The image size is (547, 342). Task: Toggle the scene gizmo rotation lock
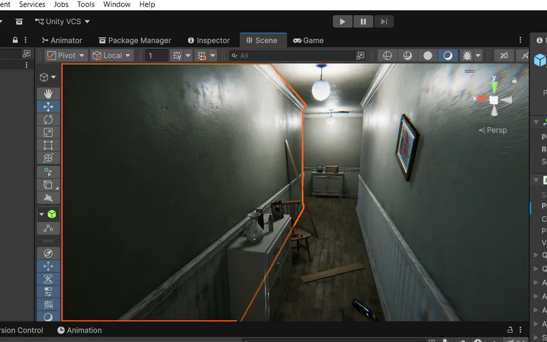(514, 81)
